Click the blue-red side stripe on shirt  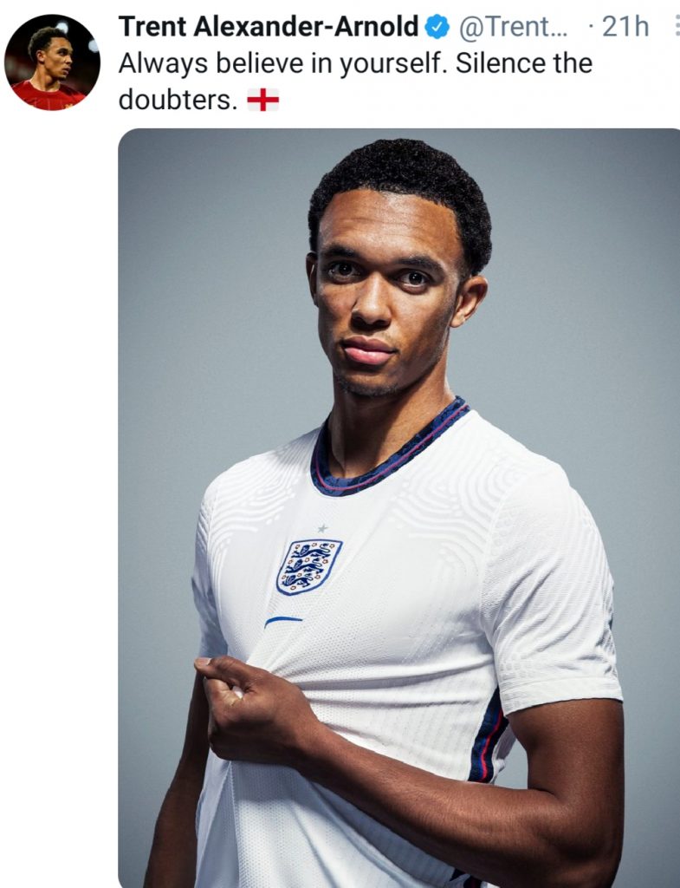(x=487, y=737)
